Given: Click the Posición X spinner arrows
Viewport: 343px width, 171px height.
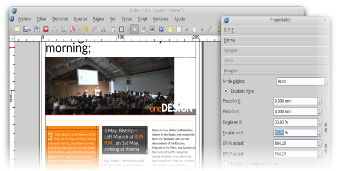Looking at the screenshot, I should tap(319, 101).
